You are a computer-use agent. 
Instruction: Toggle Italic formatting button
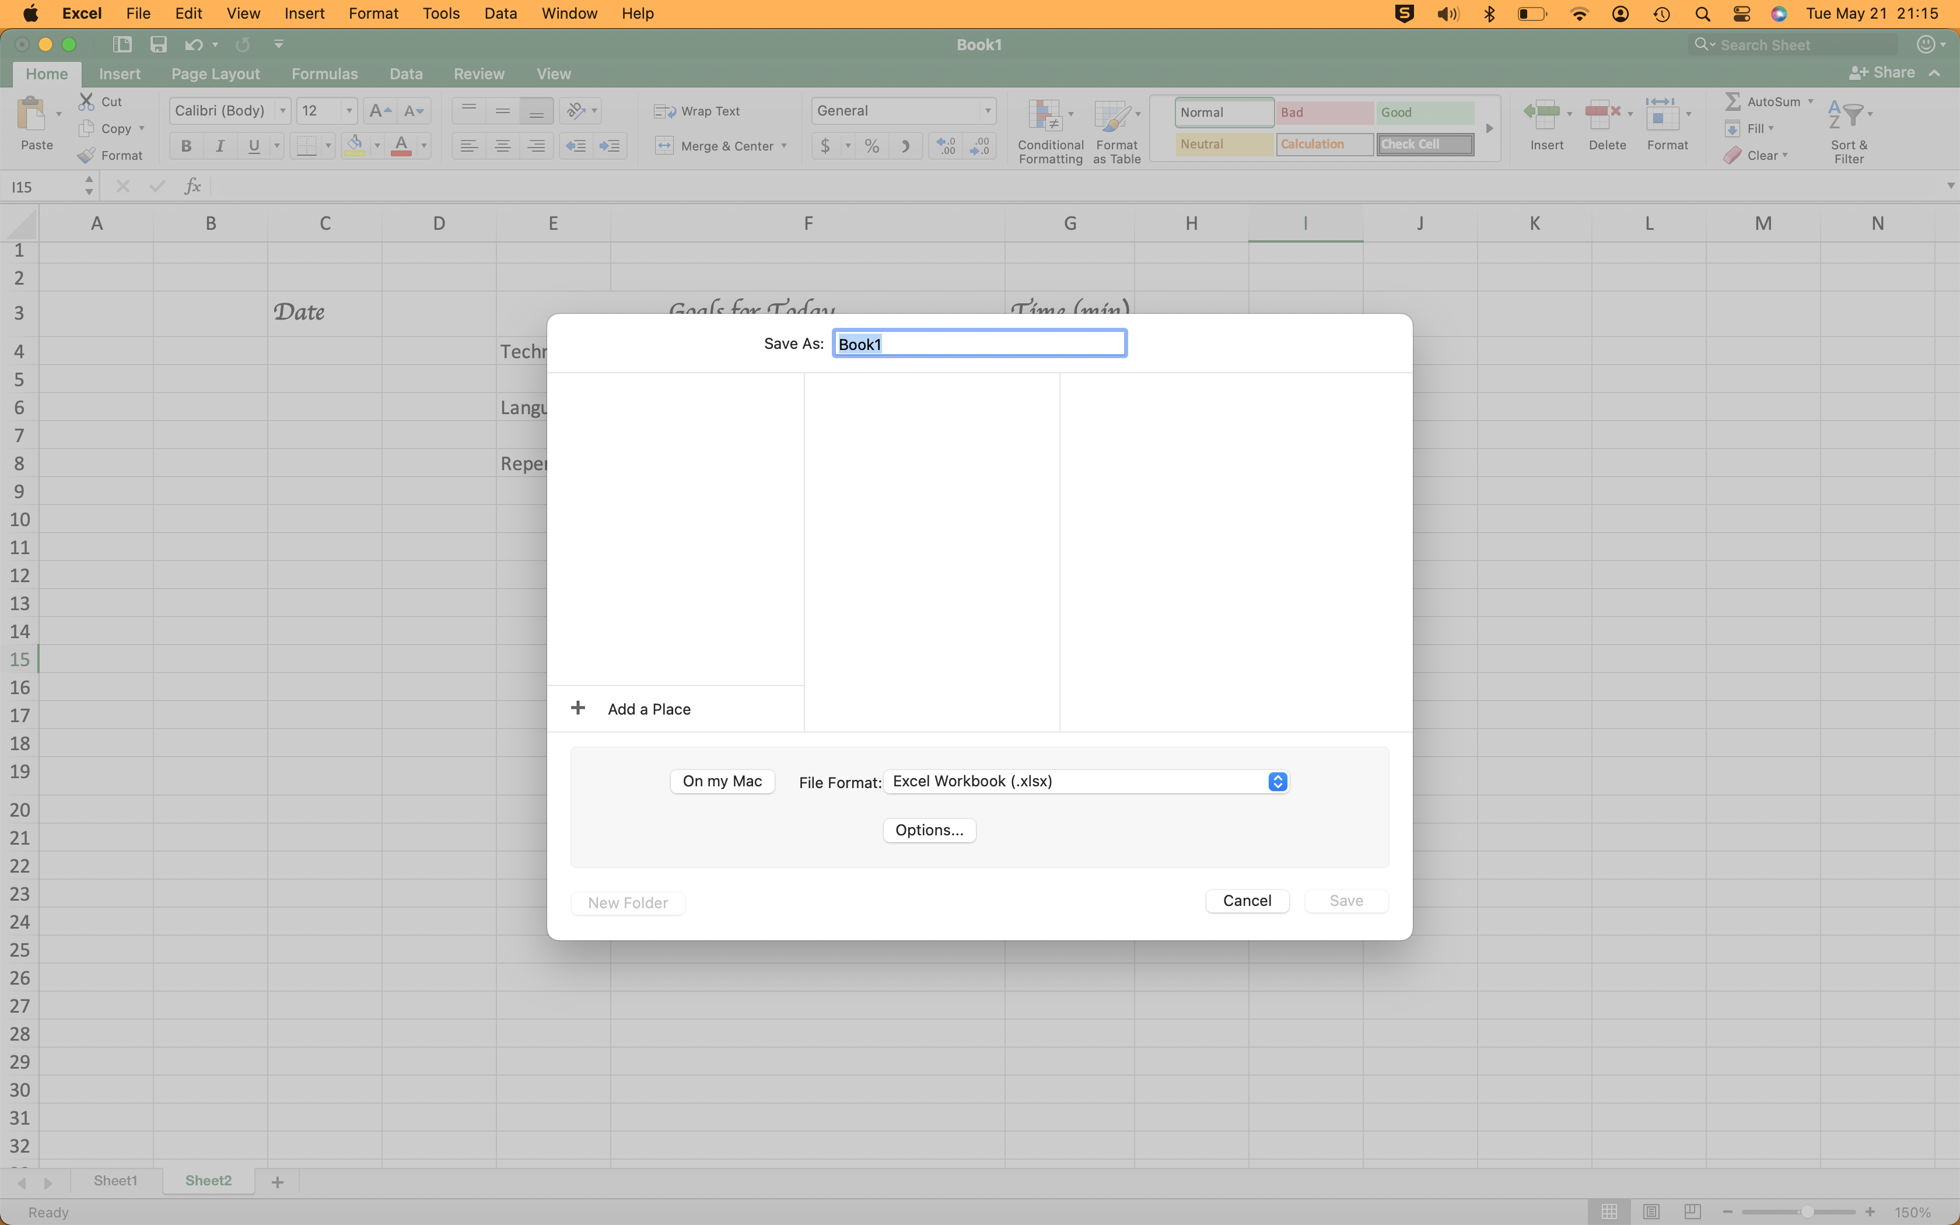pos(219,146)
